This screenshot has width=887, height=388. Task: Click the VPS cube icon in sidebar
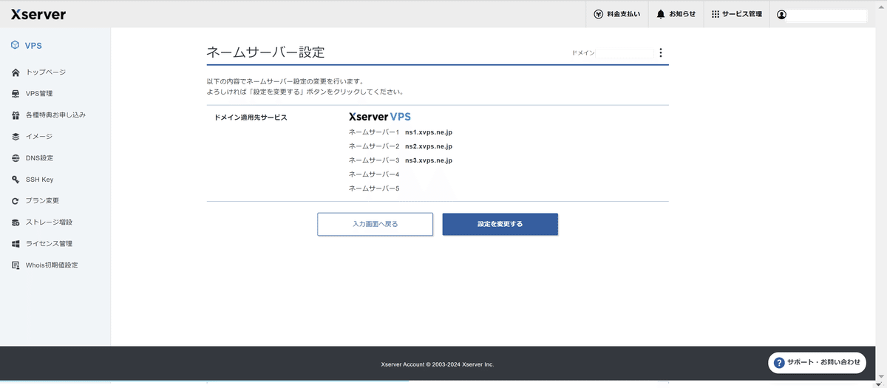[16, 45]
